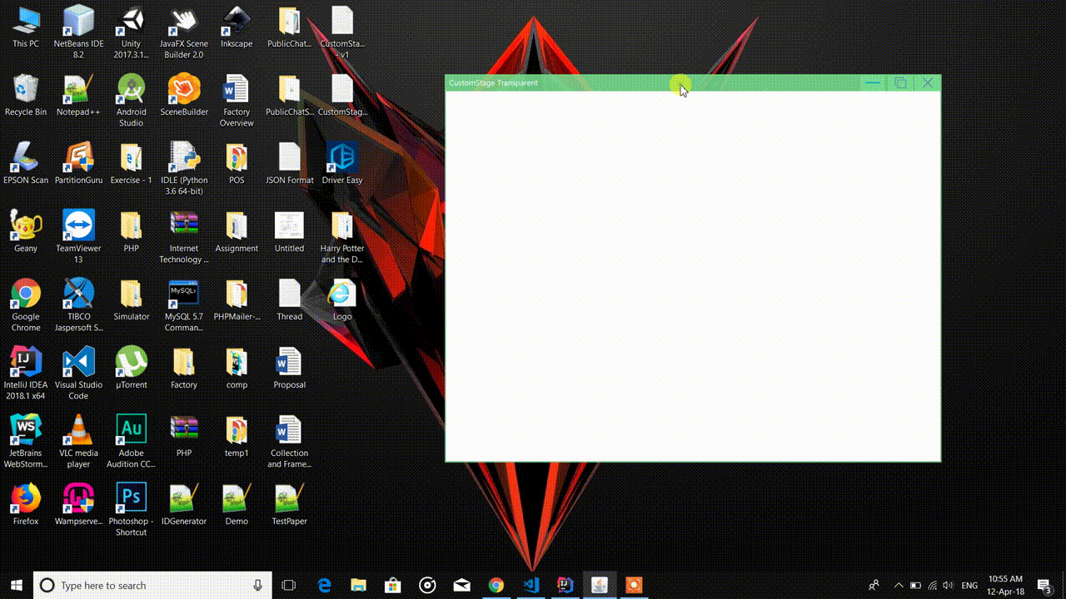The image size is (1066, 599).
Task: Select the TIBCO Jaspersoft shortcut
Action: 78,304
